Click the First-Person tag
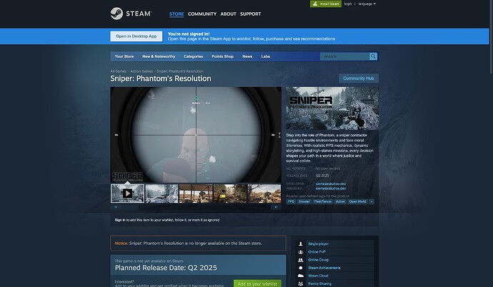 322,202
